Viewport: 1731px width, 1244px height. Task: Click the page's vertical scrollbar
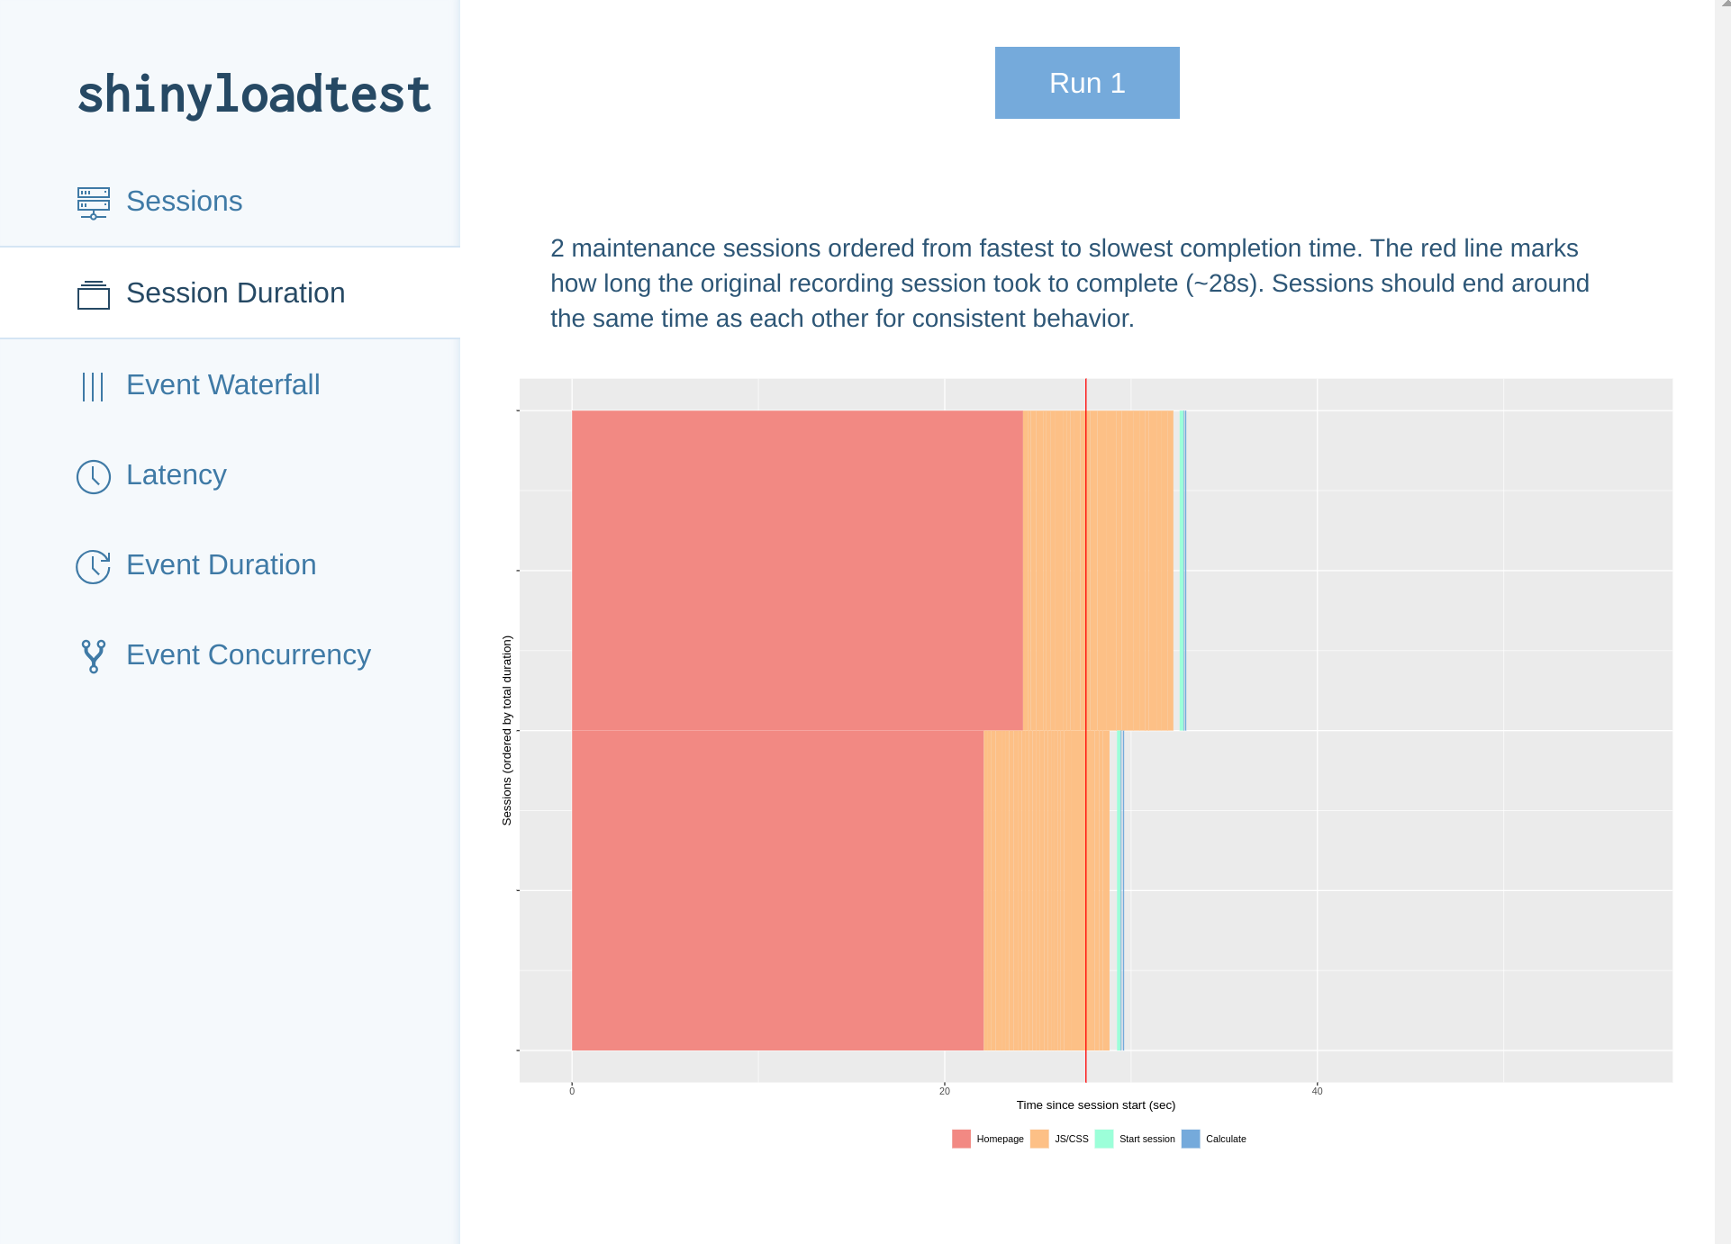[x=1722, y=621]
